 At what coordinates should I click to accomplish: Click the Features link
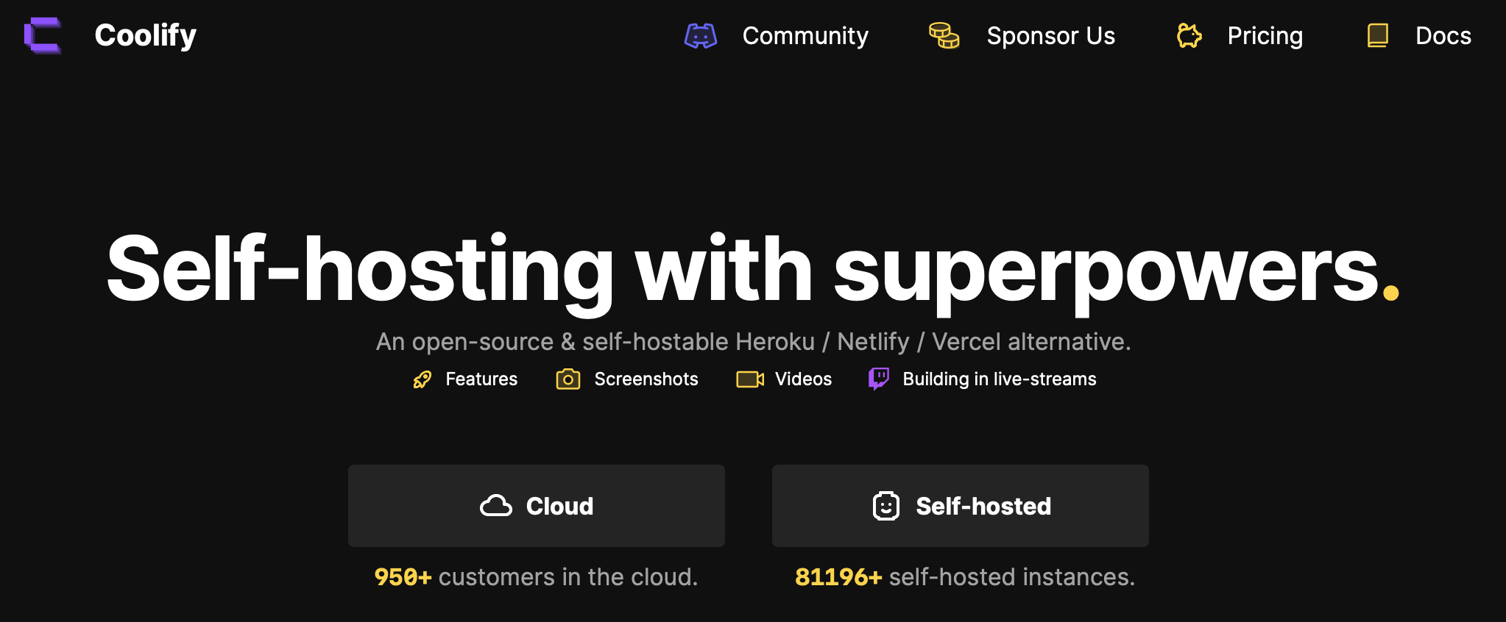[x=481, y=379]
